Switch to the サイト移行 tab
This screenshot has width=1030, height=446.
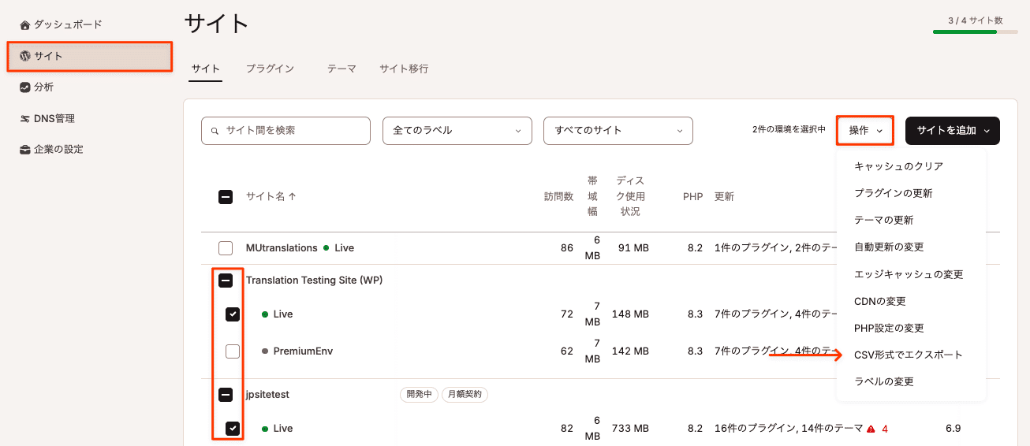tap(404, 69)
